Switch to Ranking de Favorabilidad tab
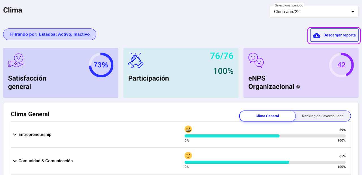Image resolution: width=362 pixels, height=175 pixels. coord(323,116)
